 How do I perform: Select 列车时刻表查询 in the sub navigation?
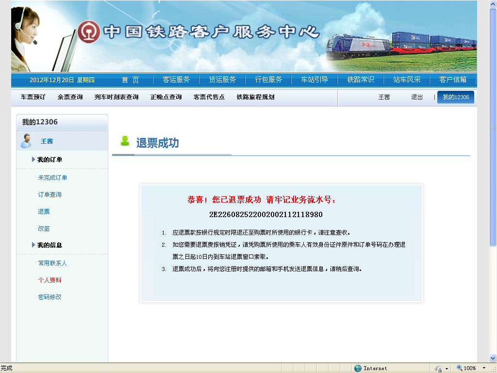pyautogui.click(x=116, y=97)
